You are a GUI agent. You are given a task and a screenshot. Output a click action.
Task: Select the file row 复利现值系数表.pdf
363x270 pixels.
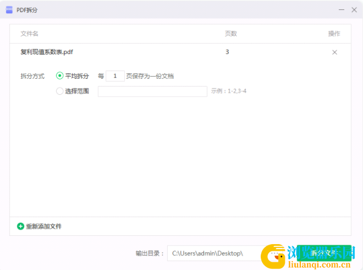[180, 52]
